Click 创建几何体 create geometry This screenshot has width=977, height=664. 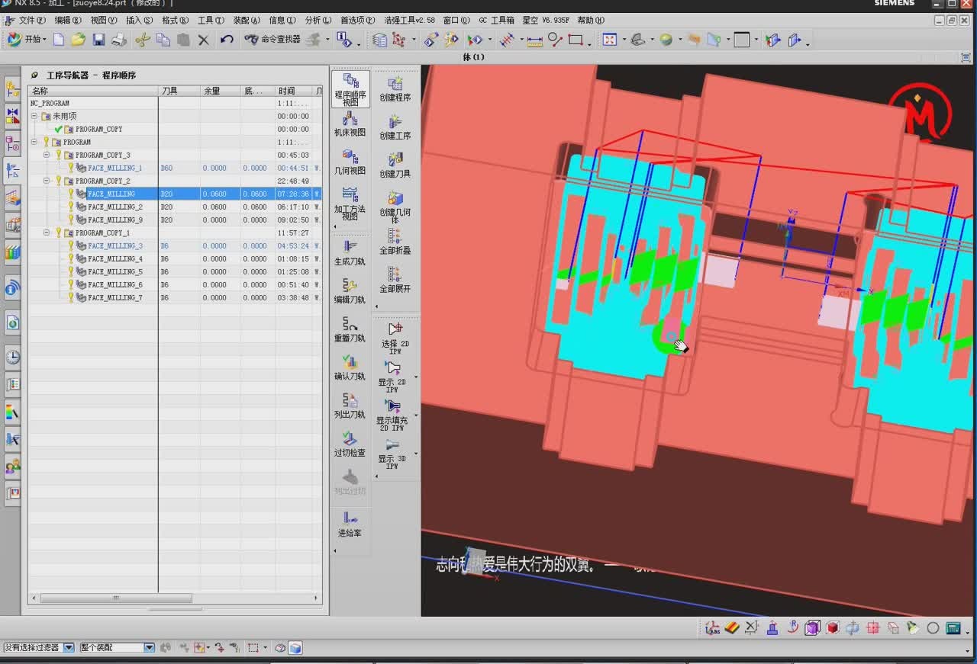click(x=395, y=207)
